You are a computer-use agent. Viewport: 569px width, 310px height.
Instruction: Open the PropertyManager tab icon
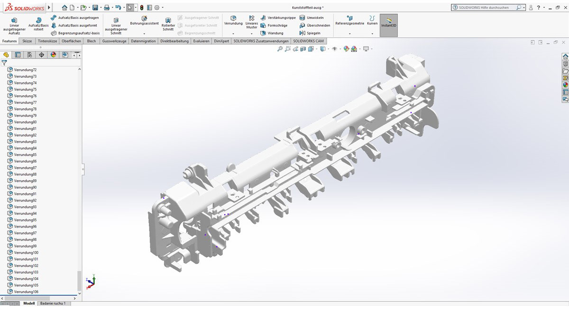click(18, 55)
